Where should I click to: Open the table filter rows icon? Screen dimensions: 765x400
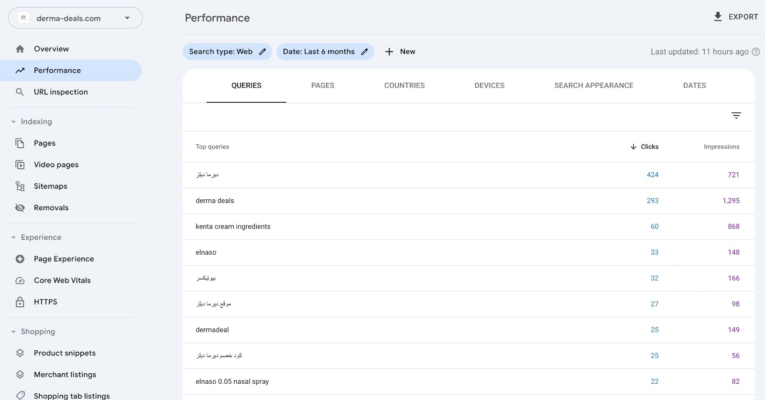click(736, 115)
